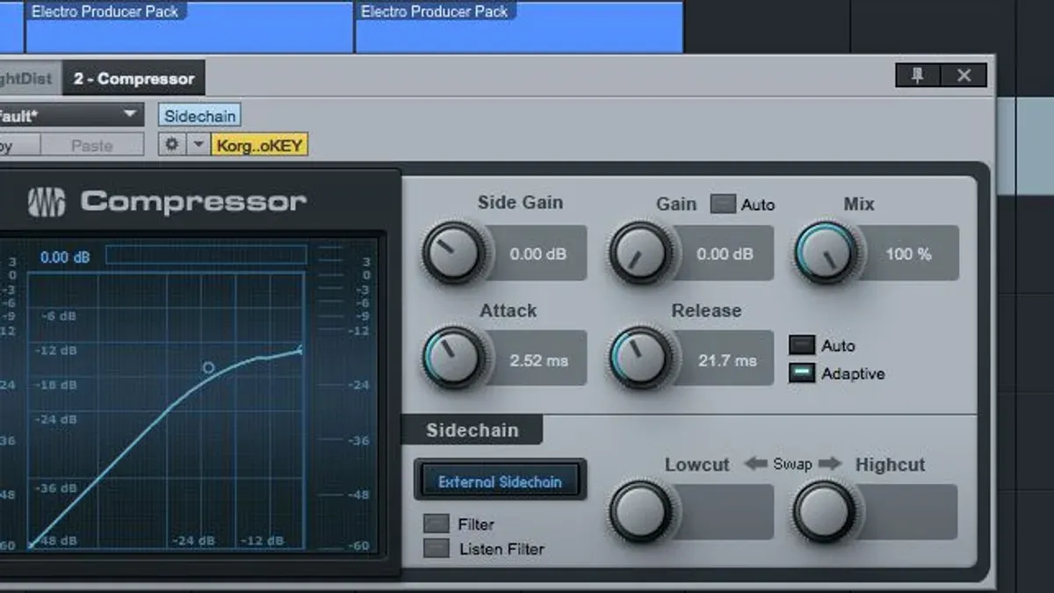Screen dimensions: 1054x593
Task: Click the Release 21.7 ms value field
Action: [725, 360]
